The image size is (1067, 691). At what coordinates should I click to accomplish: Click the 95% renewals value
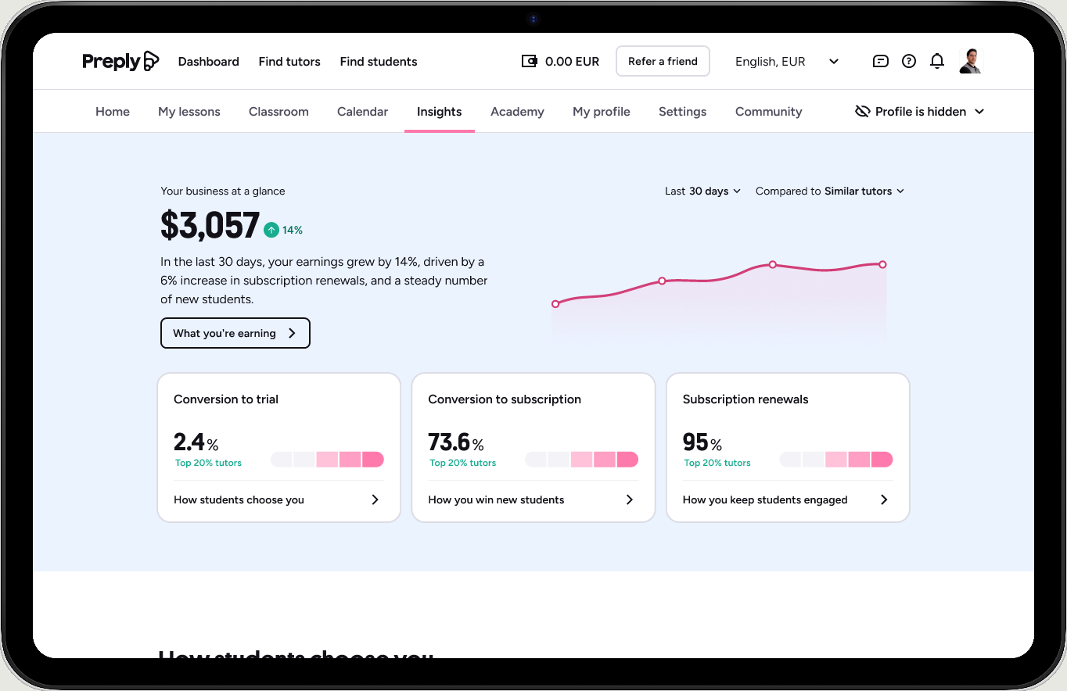(x=702, y=442)
